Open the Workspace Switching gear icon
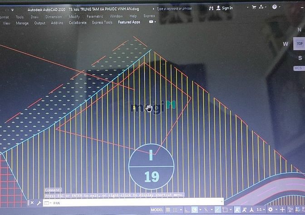305x215 pixels. click(271, 210)
